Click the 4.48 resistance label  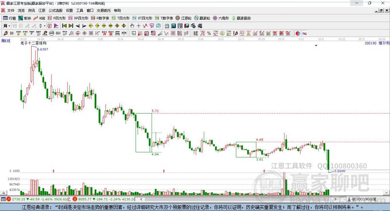click(259, 140)
